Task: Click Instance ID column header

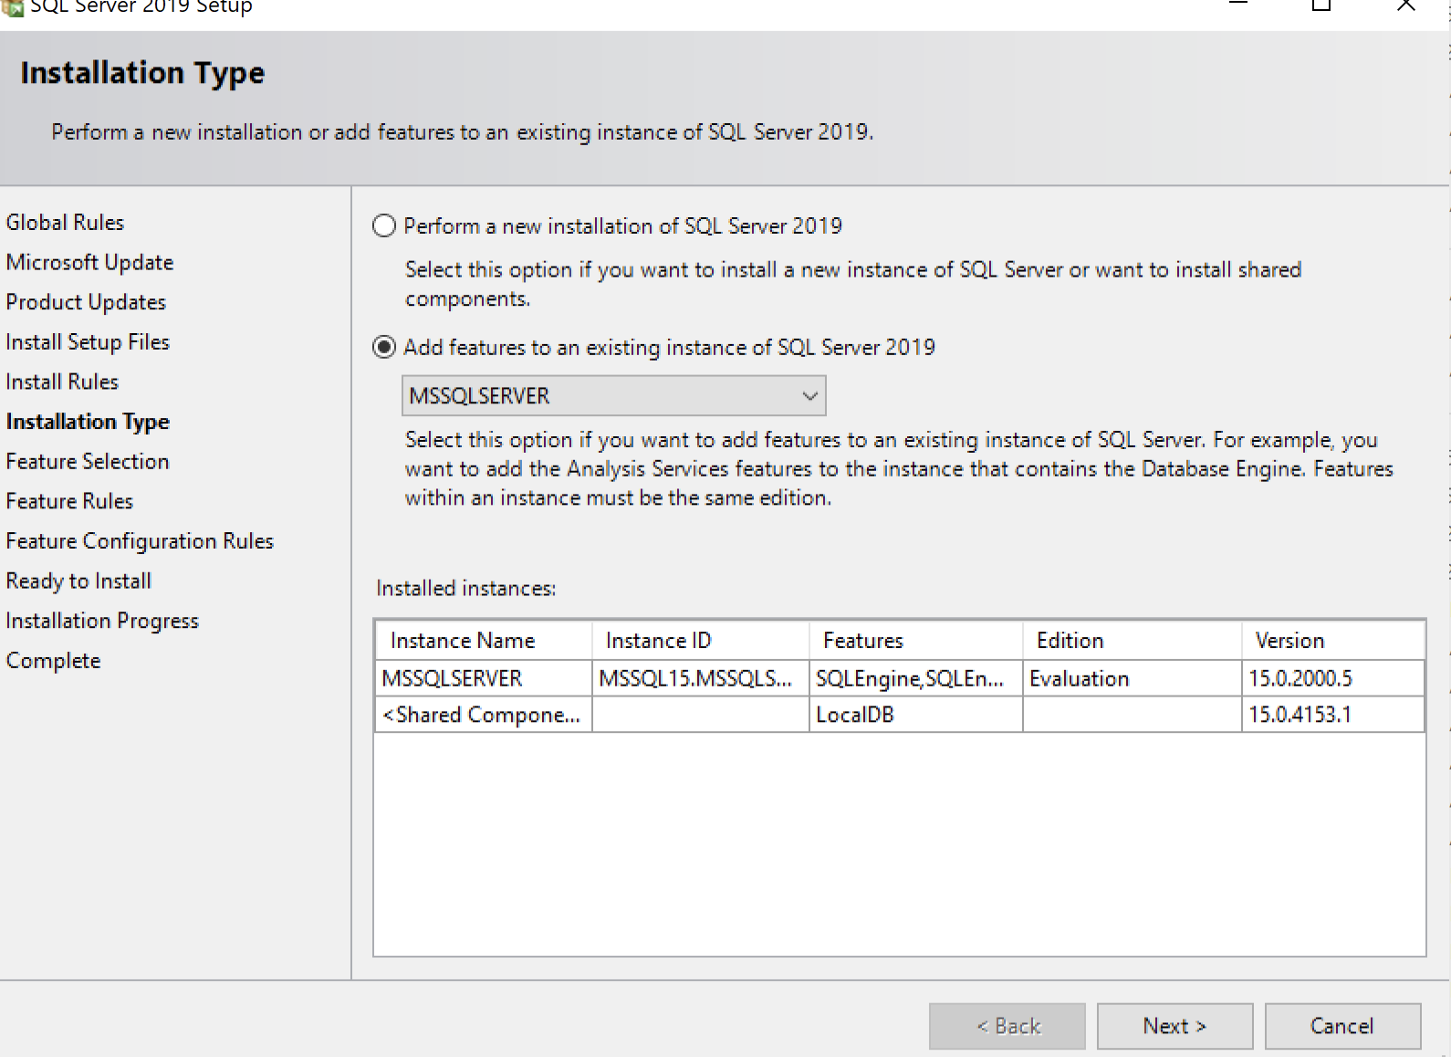Action: click(701, 641)
